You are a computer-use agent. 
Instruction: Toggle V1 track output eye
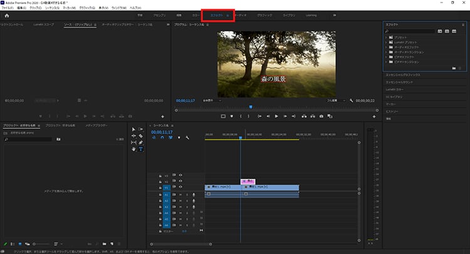[x=180, y=187]
